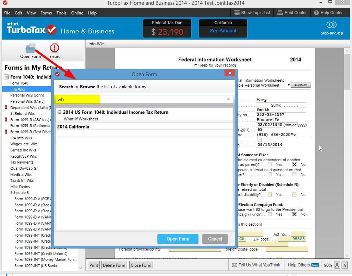Collapse the 2014 US Form 1040 group in dialog
Image resolution: width=352 pixels, height=276 pixels.
pos(59,112)
